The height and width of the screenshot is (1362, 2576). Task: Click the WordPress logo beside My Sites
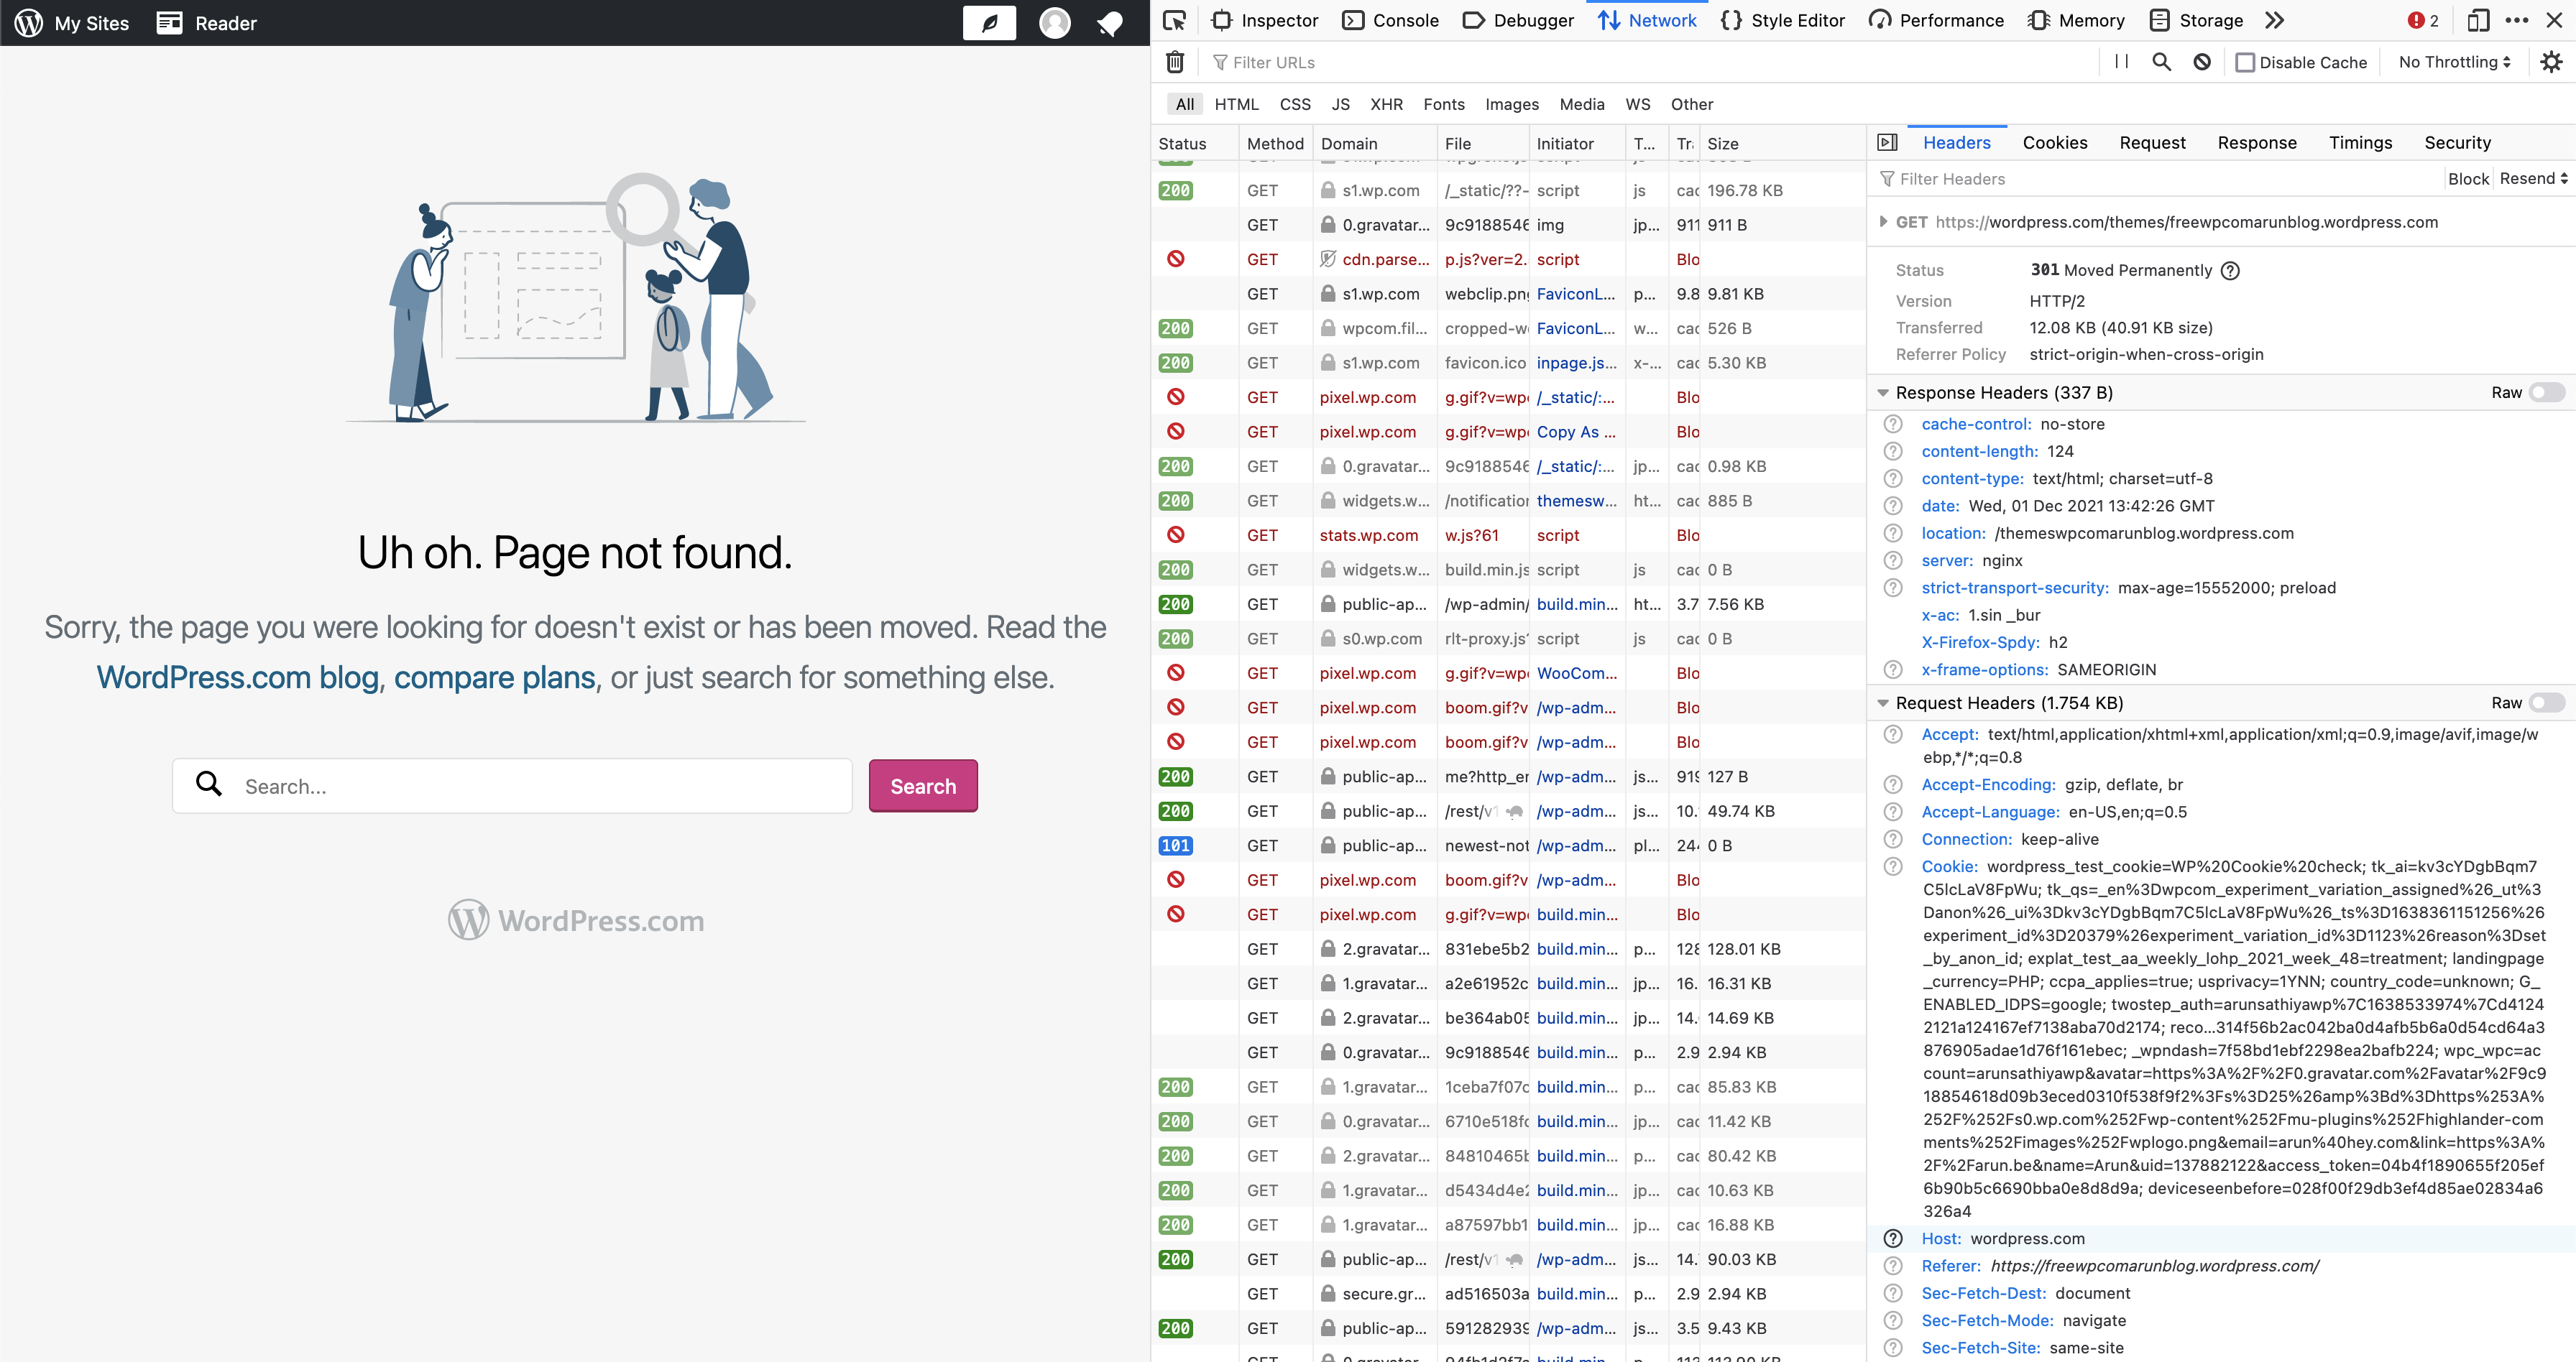[29, 22]
